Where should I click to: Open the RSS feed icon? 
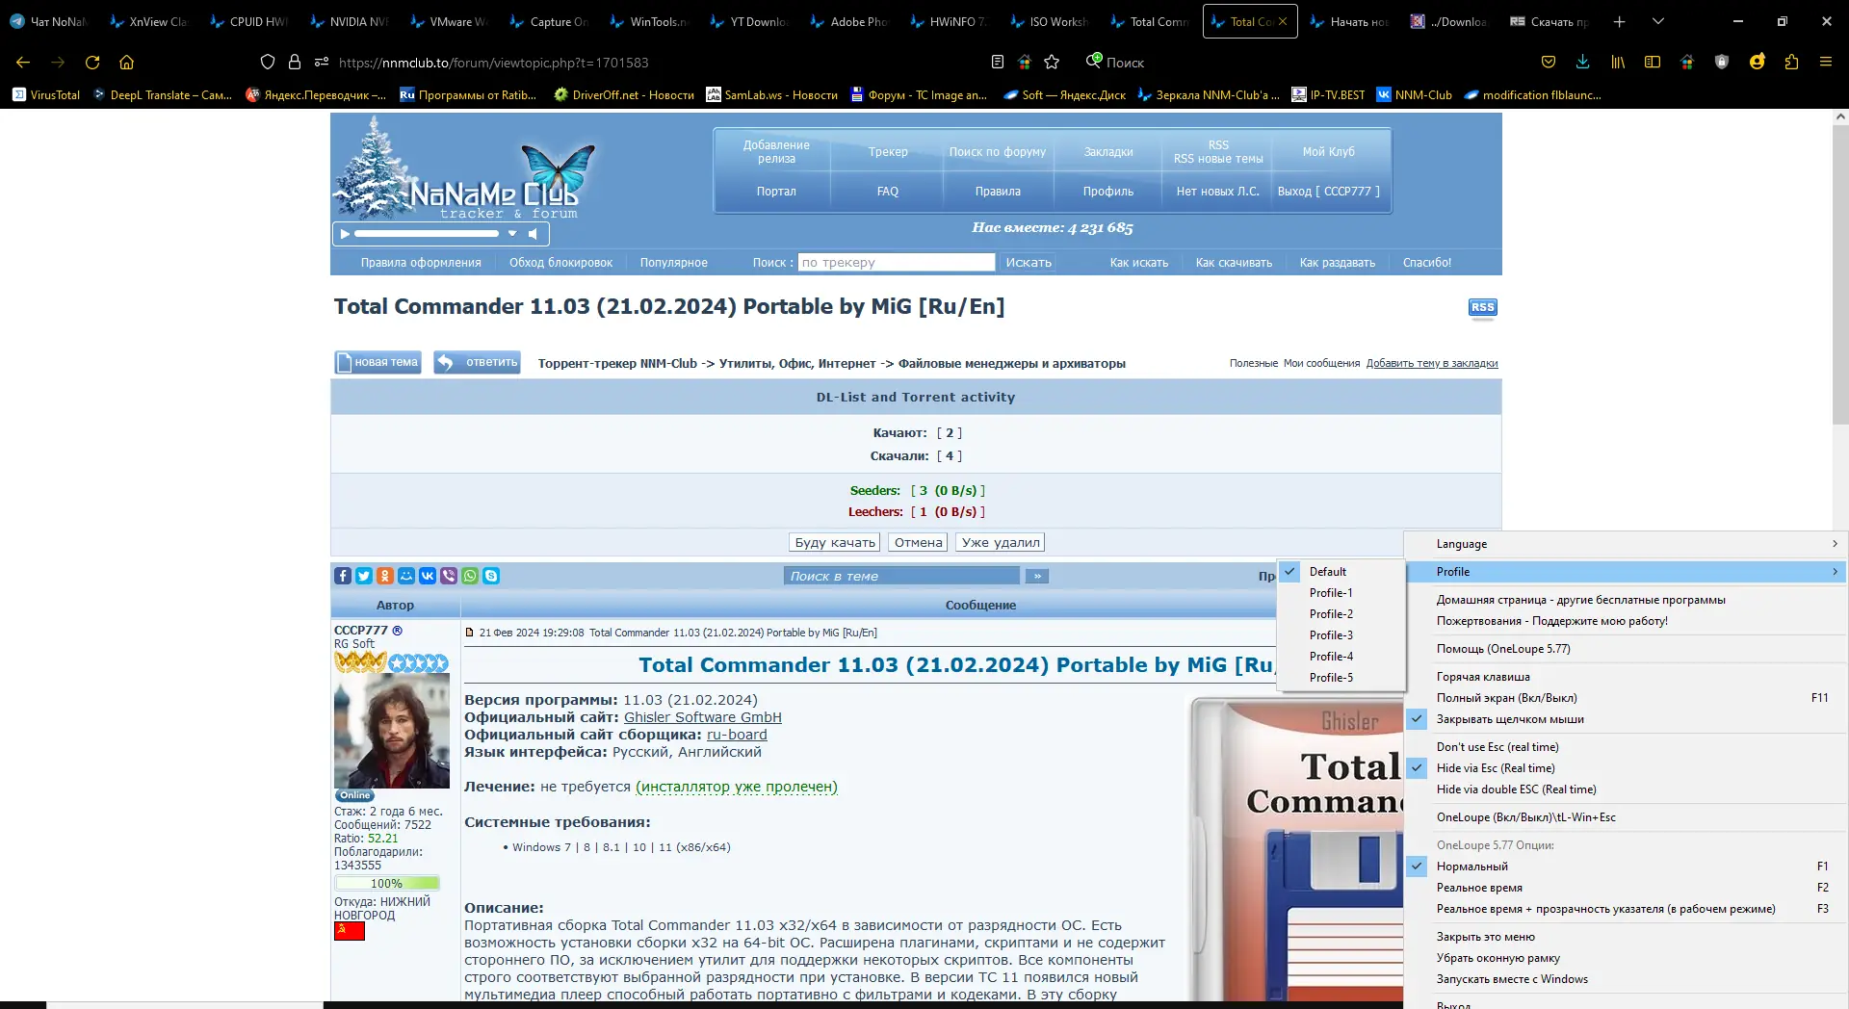pyautogui.click(x=1482, y=307)
